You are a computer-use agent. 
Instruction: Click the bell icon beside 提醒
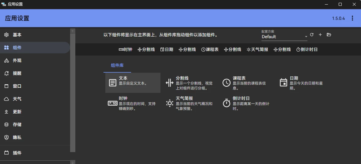[x=6, y=73]
